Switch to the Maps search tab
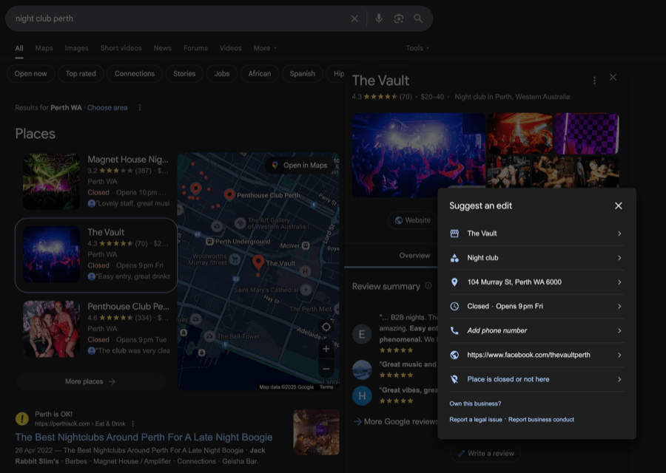This screenshot has height=473, width=666. pyautogui.click(x=44, y=48)
